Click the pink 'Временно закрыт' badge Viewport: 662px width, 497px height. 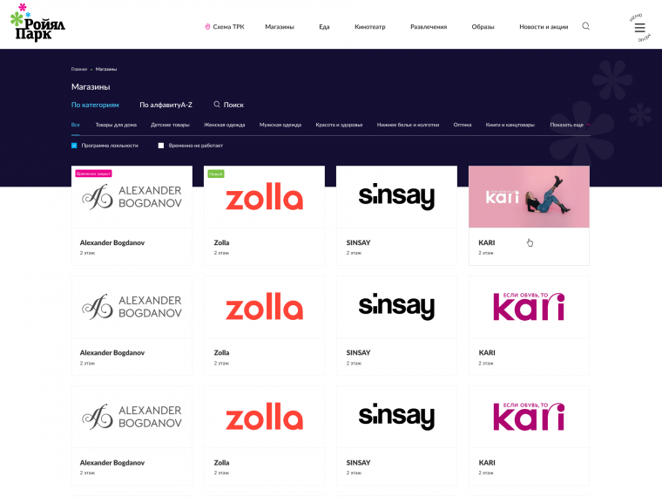(93, 174)
